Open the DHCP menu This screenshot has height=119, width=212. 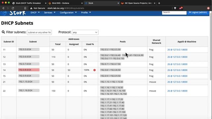35,13
